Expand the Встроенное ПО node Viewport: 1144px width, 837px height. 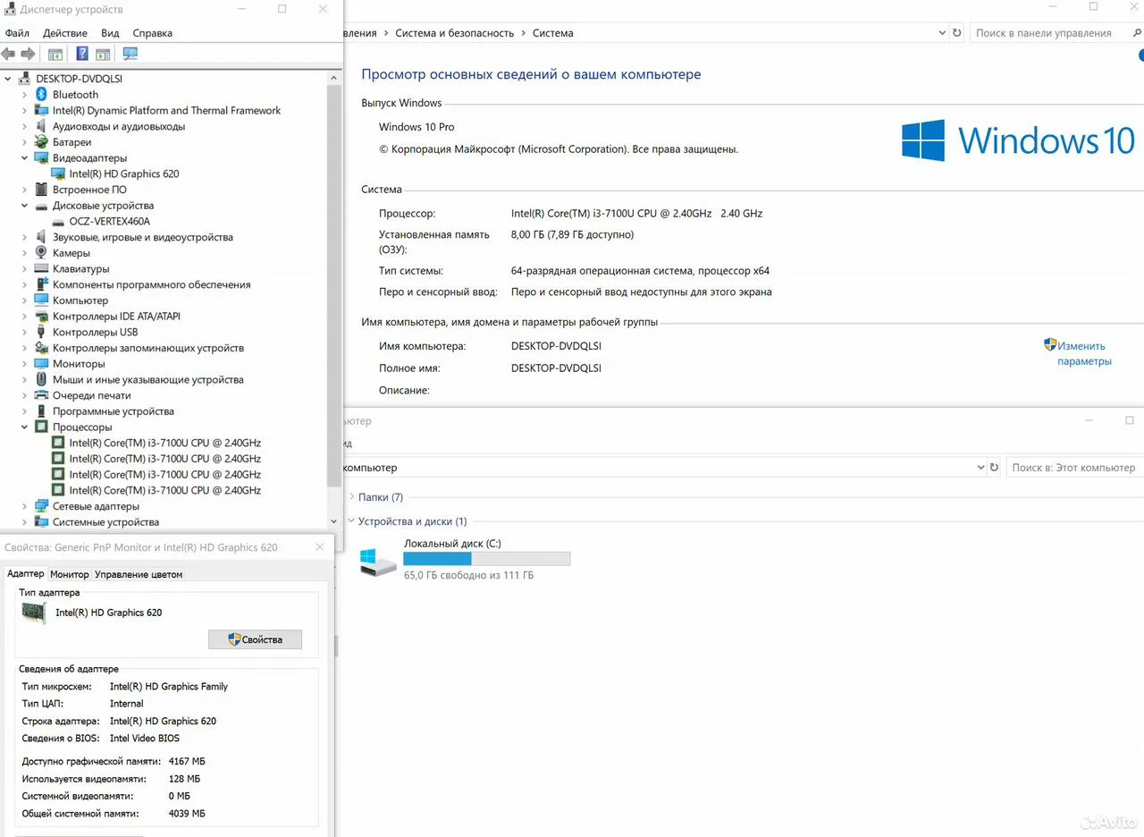(25, 190)
